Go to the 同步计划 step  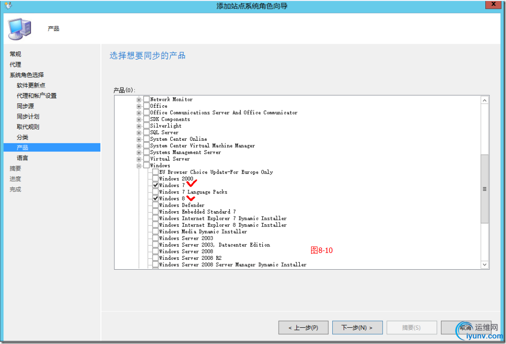(28, 116)
